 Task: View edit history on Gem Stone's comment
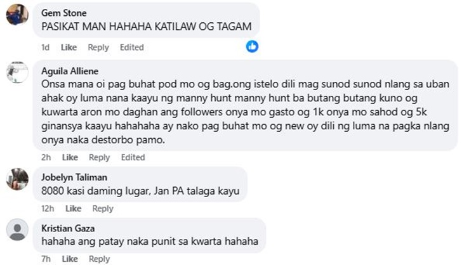(x=132, y=48)
